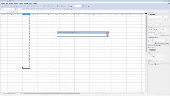Switch to sheet tab Лист2
The height and width of the screenshot is (96, 170).
10,93
